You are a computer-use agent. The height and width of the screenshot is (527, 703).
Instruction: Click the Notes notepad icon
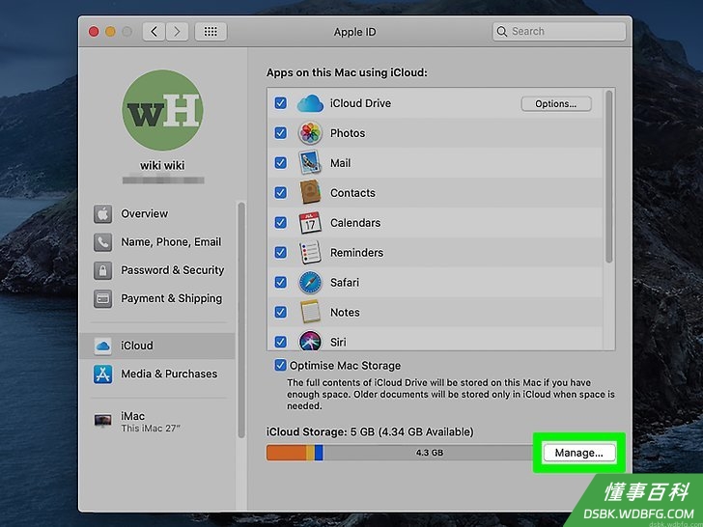click(x=310, y=312)
